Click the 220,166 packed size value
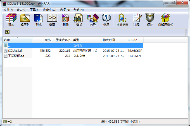This screenshot has height=126, width=190. pyautogui.click(x=65, y=51)
